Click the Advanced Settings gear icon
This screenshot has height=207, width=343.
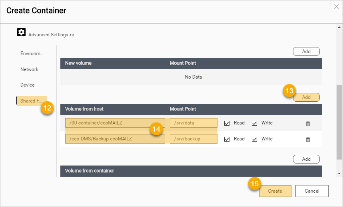click(22, 32)
